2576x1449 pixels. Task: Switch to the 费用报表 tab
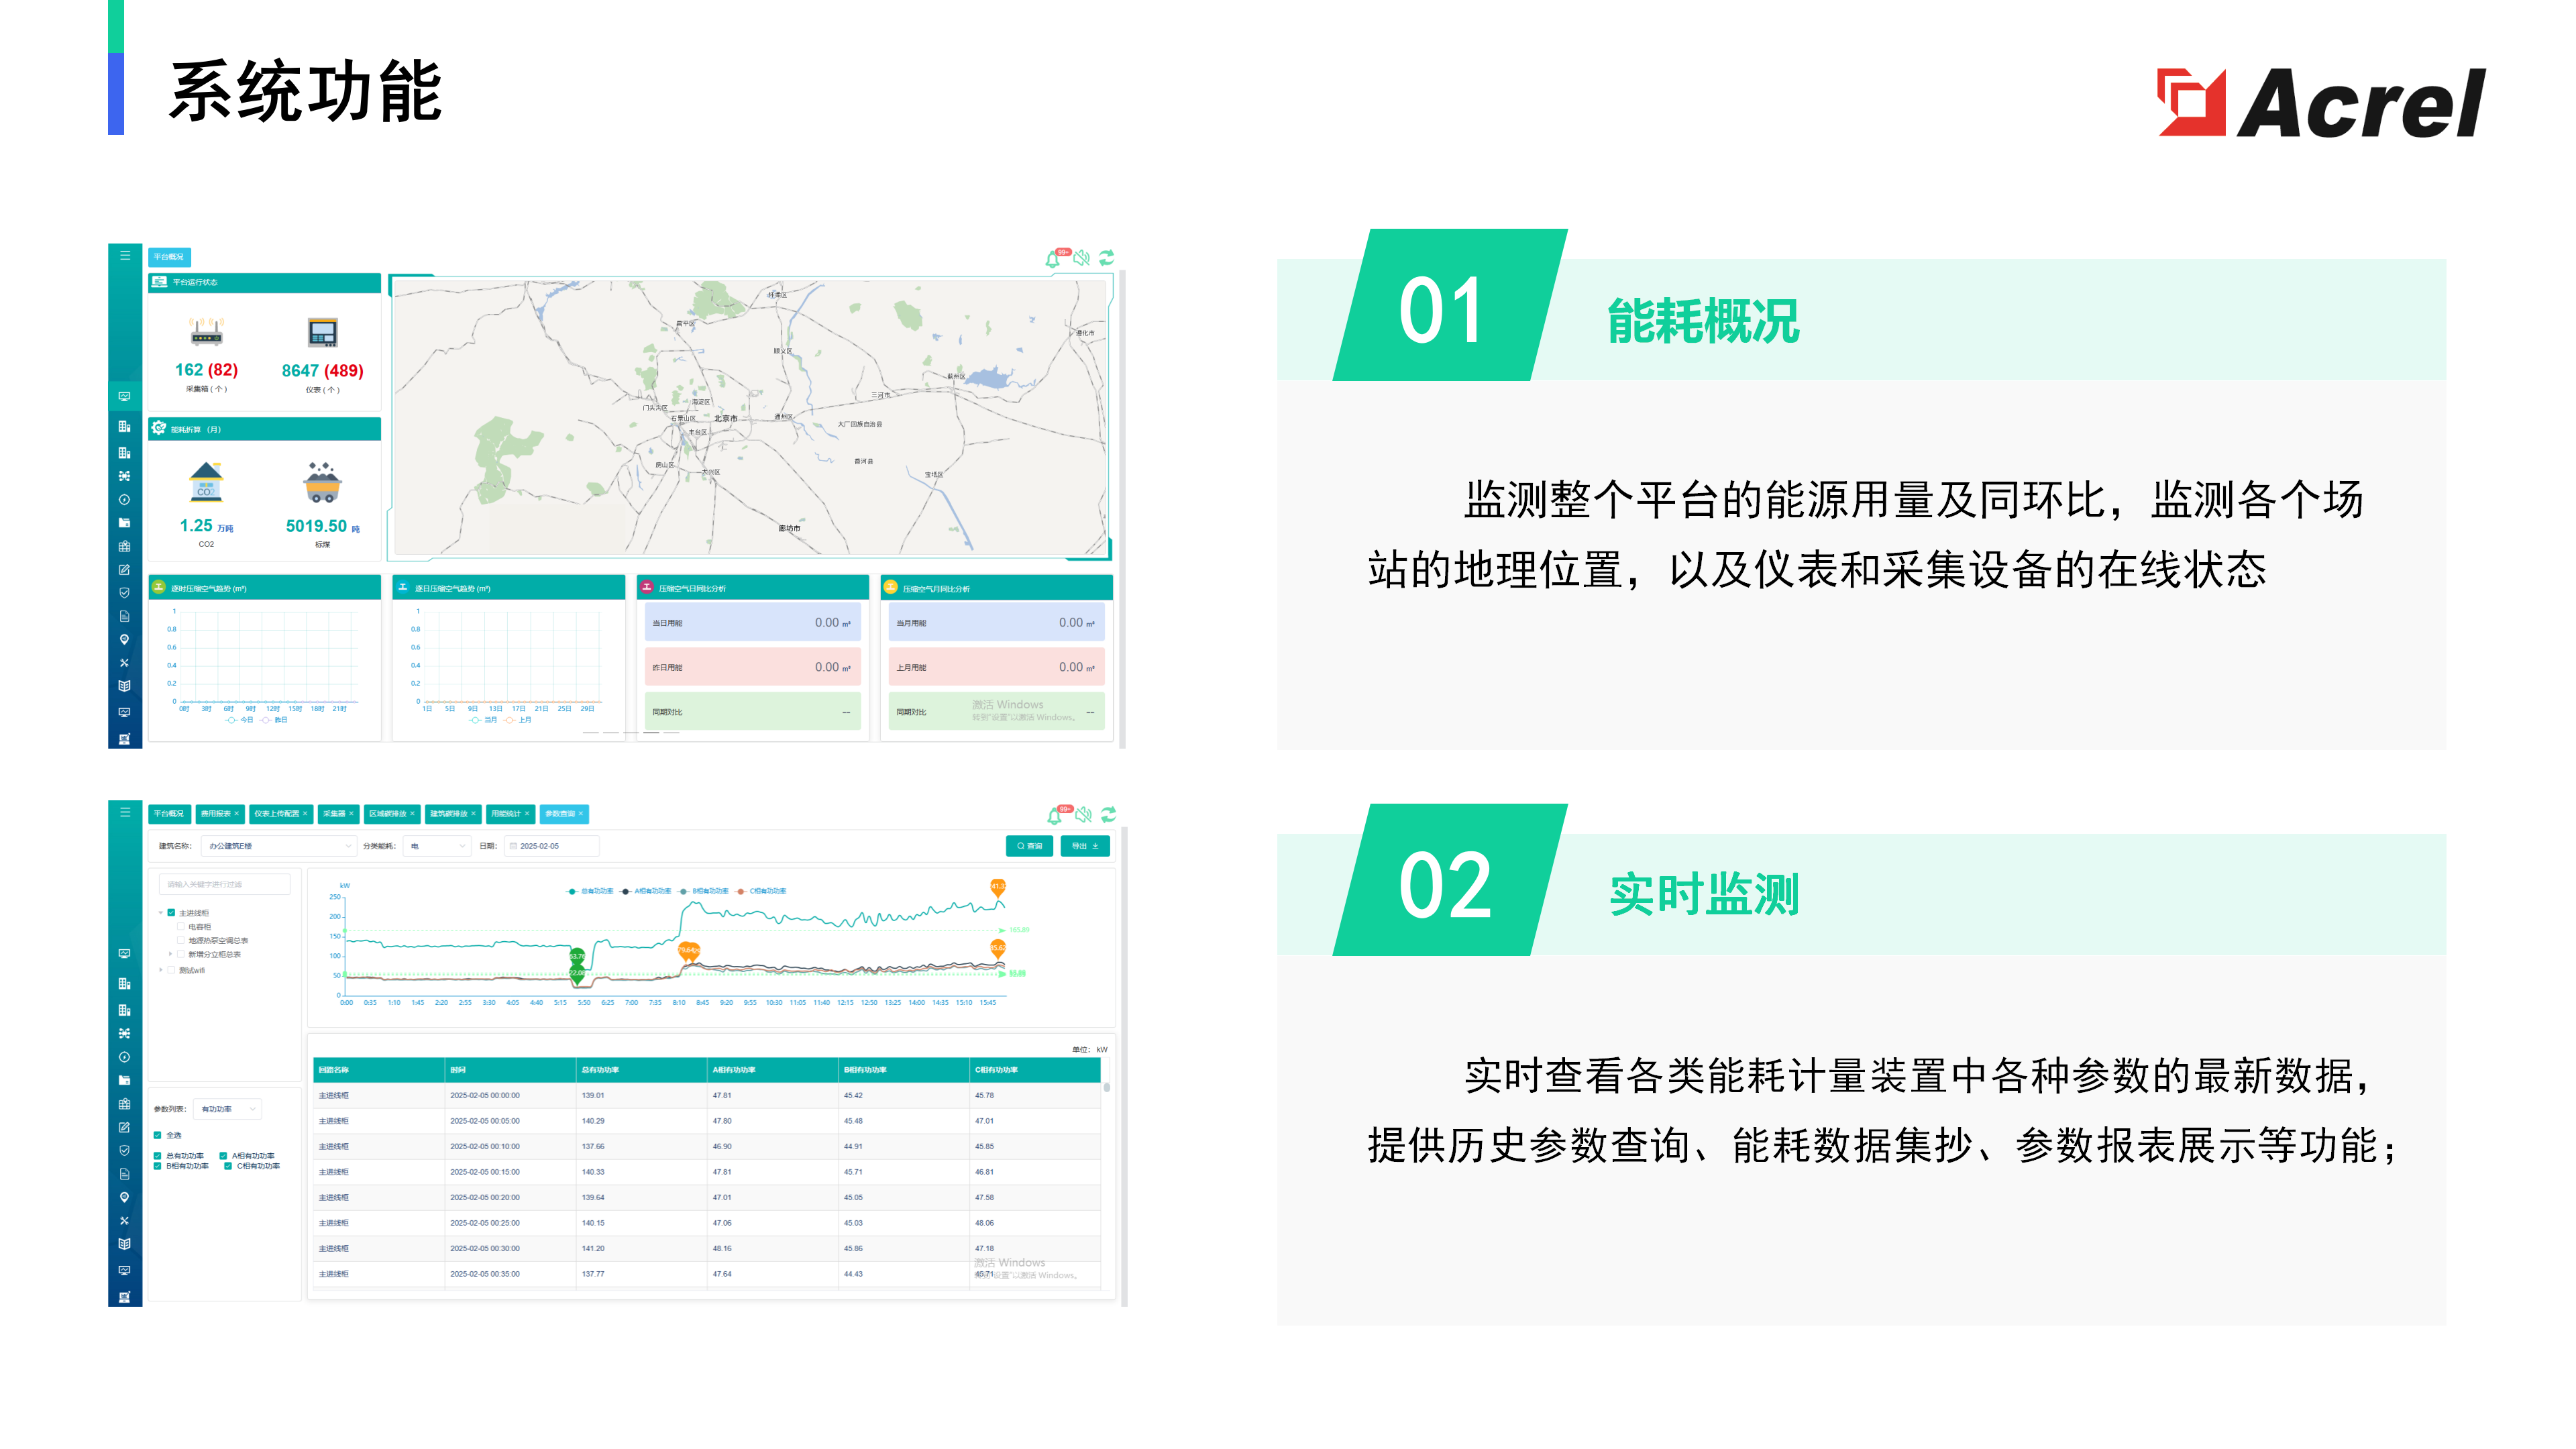coord(216,814)
